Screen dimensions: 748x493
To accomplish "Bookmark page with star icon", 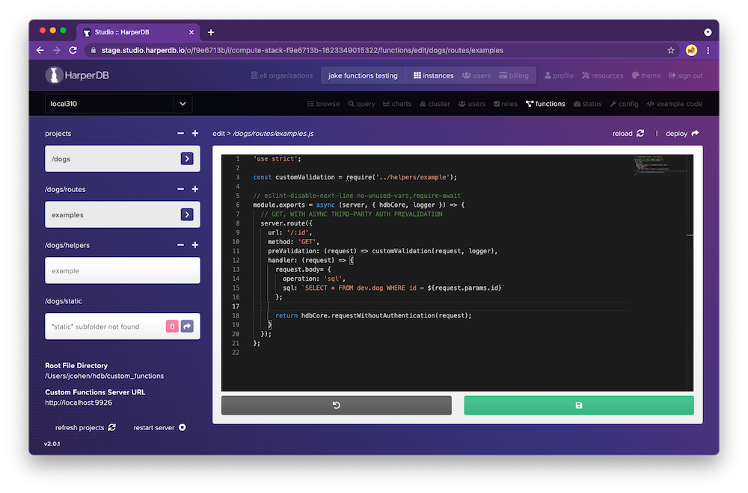I will [x=671, y=50].
